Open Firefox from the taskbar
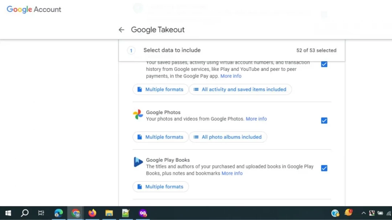 [x=92, y=213]
